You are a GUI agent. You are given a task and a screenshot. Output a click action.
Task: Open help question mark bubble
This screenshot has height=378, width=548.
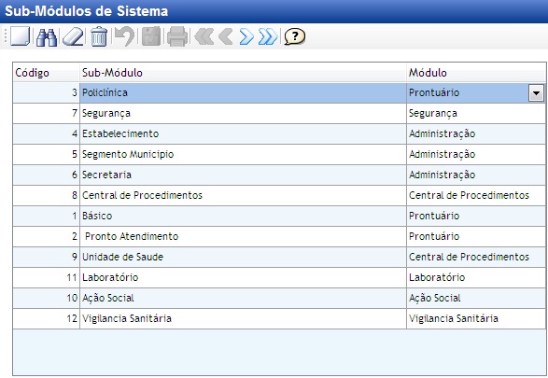click(295, 36)
